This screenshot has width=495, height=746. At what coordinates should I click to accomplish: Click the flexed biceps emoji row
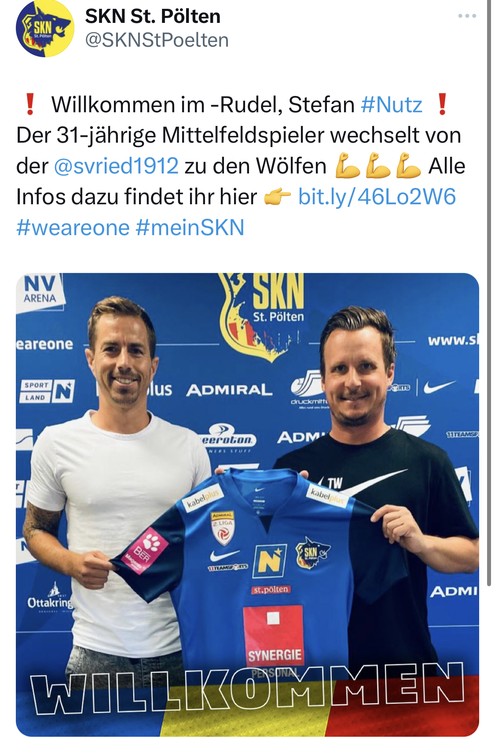pyautogui.click(x=378, y=165)
